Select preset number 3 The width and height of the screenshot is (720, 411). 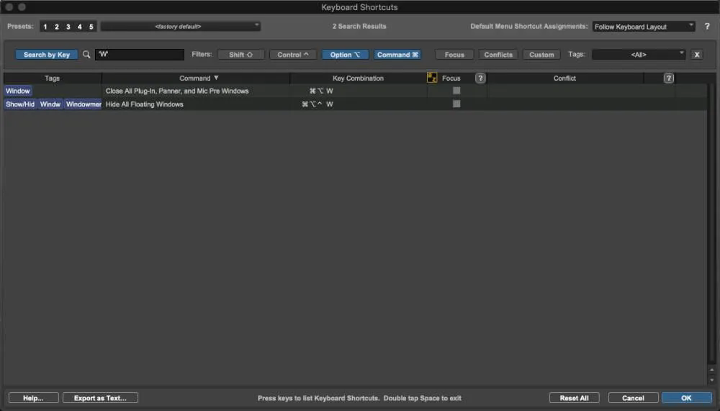tap(68, 27)
